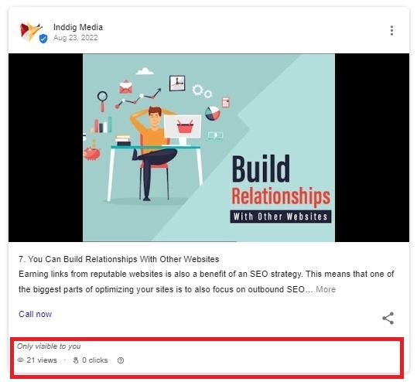Viewport: 417px width, 382px height.
Task: Open the three-dot post options menu
Action: (x=391, y=31)
